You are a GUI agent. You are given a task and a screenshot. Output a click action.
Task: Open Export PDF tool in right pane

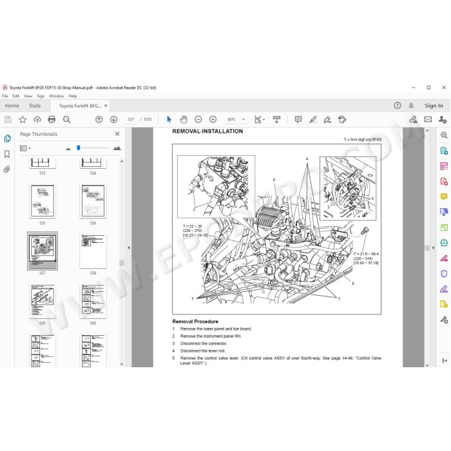(444, 151)
